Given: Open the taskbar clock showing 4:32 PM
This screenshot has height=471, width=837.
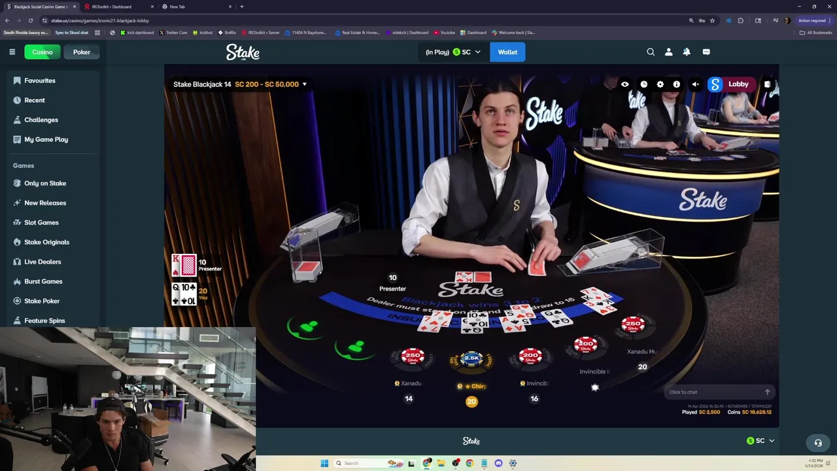Looking at the screenshot, I should click(815, 463).
